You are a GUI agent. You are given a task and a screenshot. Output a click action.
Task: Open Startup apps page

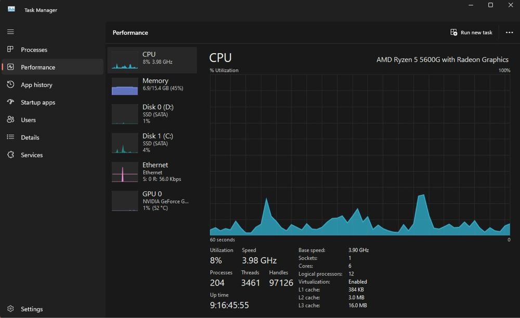(53, 102)
